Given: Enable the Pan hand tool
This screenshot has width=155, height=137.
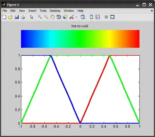Looking at the screenshot, I should [x=53, y=17].
